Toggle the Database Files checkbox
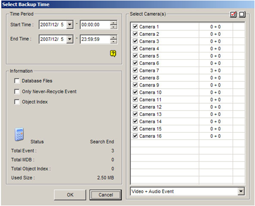This screenshot has height=206, width=255. tap(17, 81)
